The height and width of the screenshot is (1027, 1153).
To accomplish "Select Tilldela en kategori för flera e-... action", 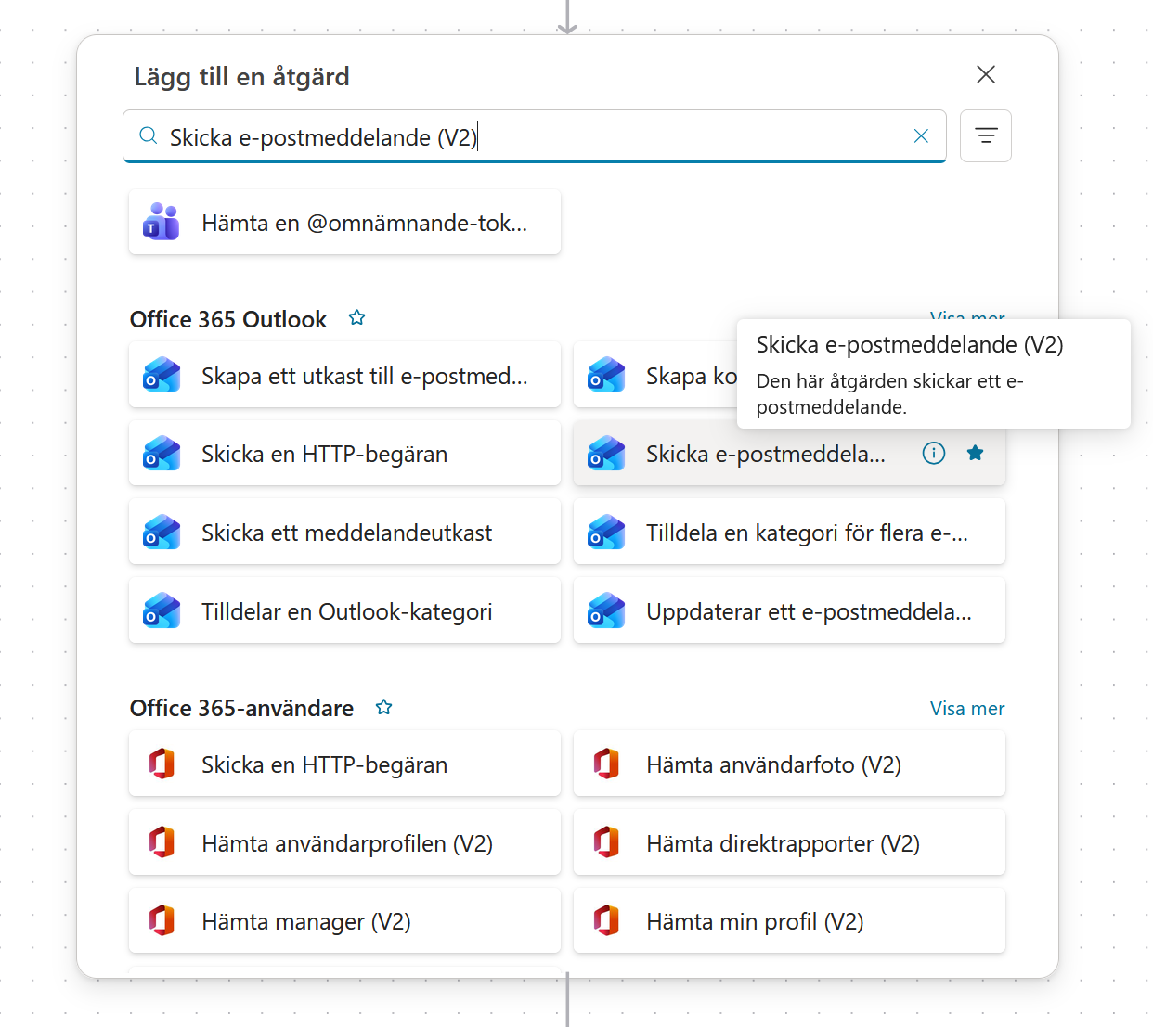I will [x=789, y=533].
